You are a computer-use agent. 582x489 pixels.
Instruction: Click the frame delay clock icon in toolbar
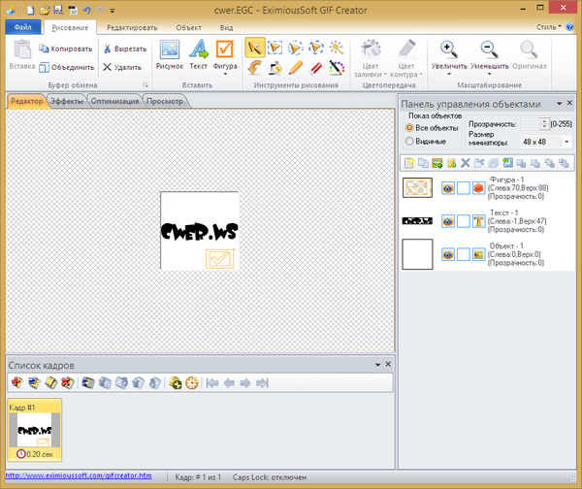pyautogui.click(x=191, y=382)
